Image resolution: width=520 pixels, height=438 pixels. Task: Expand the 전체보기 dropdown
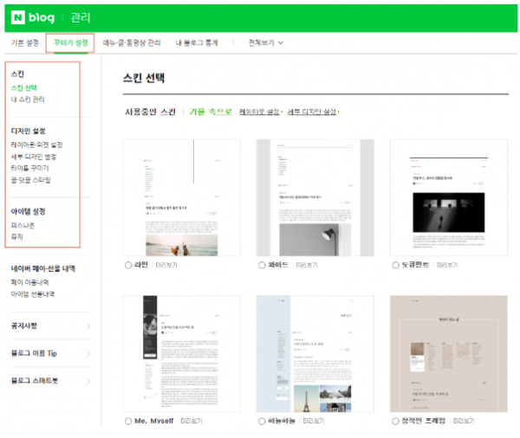tap(266, 42)
